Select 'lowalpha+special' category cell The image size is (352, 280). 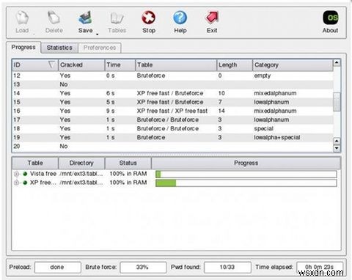277,138
